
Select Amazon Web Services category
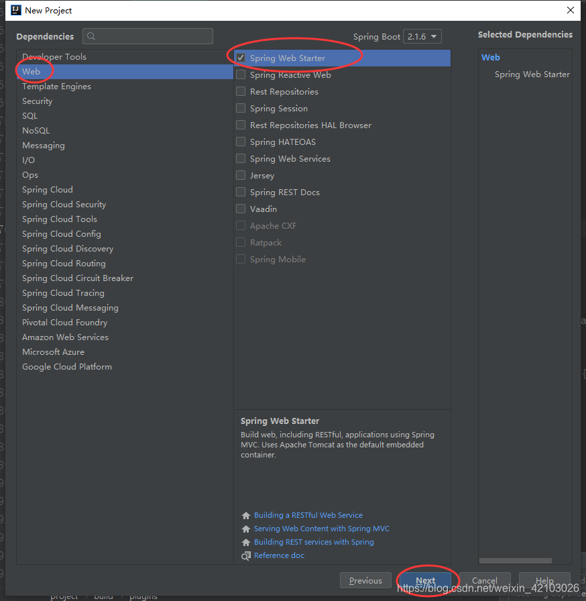(125, 337)
